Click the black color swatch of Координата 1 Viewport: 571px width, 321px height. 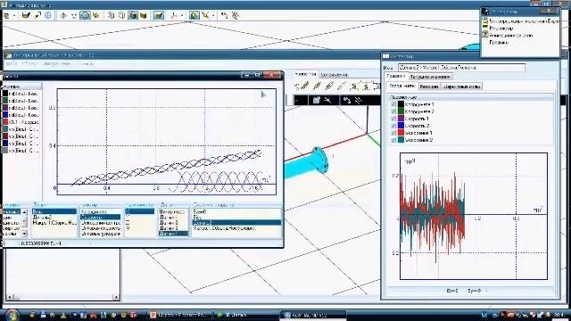pyautogui.click(x=401, y=104)
